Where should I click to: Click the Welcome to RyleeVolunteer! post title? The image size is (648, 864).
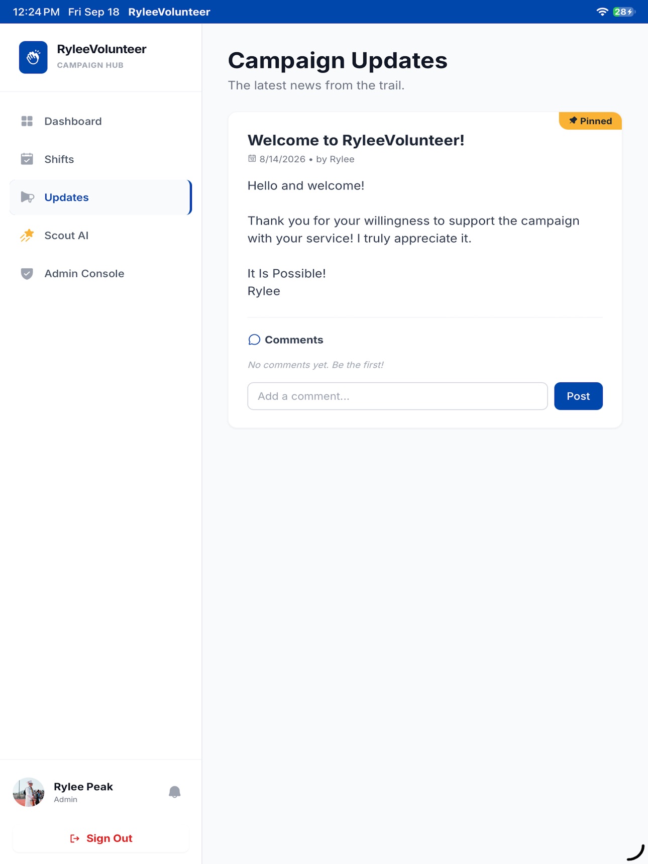pyautogui.click(x=356, y=140)
